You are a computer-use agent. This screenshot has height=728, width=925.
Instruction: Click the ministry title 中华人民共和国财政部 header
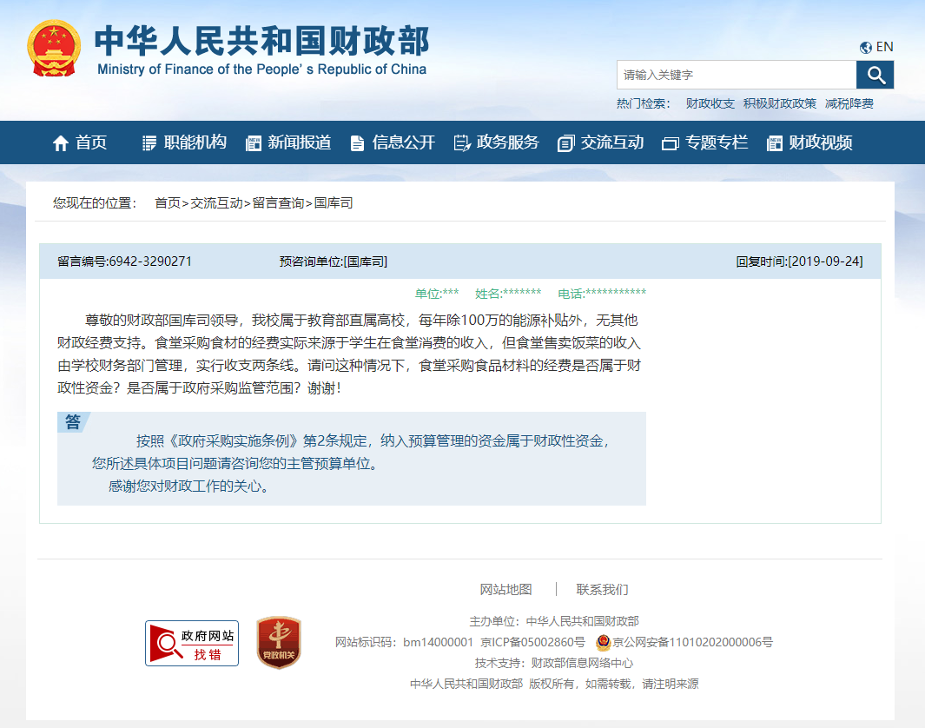tap(261, 42)
